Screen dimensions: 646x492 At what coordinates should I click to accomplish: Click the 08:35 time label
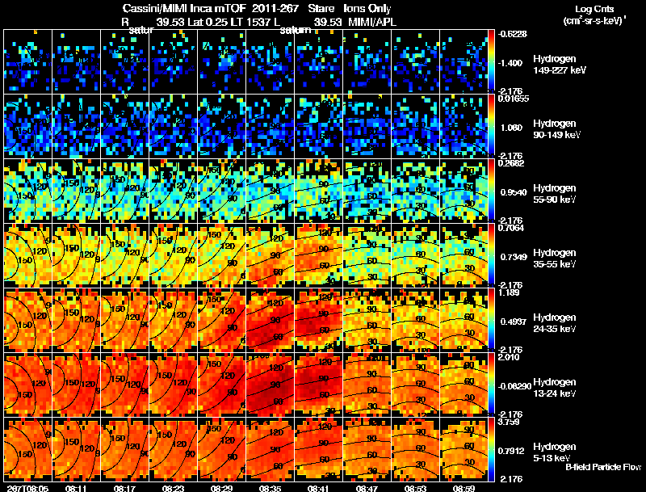(270, 489)
